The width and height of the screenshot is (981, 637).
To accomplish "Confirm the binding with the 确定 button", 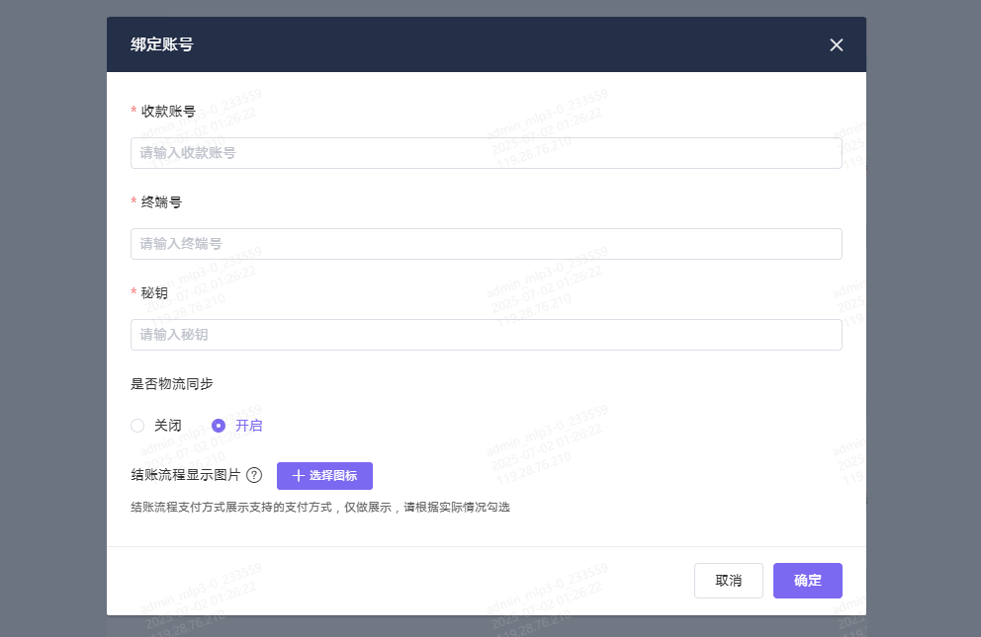I will tap(807, 581).
